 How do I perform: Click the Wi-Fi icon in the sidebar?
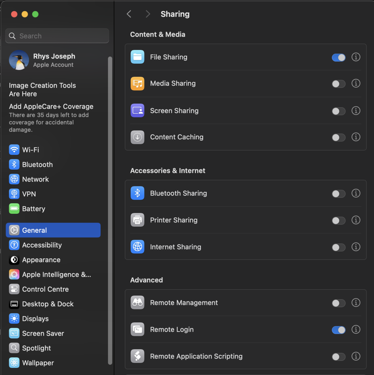[14, 150]
